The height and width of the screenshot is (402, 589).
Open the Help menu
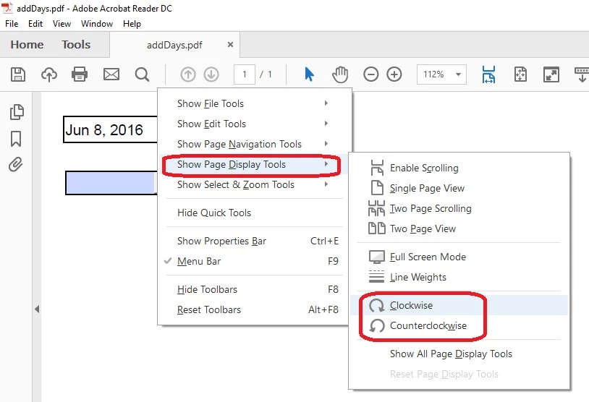[x=132, y=24]
